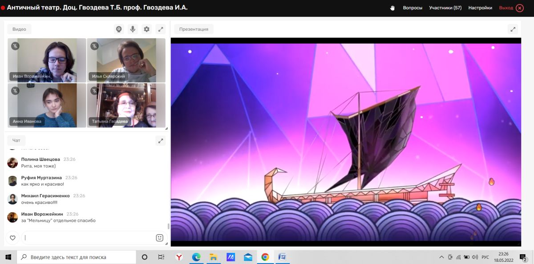
Task: Click Полина Швецова chat avatar
Action: coord(12,162)
